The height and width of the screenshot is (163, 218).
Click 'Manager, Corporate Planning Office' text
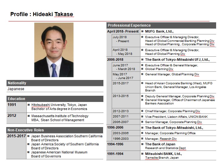coord(170,133)
